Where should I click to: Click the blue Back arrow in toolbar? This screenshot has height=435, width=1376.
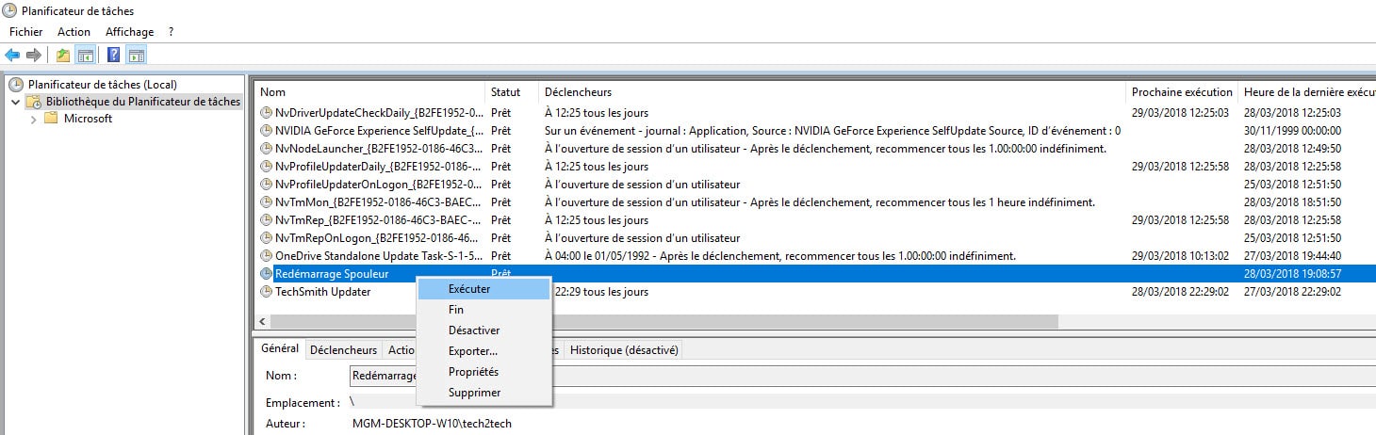(12, 56)
